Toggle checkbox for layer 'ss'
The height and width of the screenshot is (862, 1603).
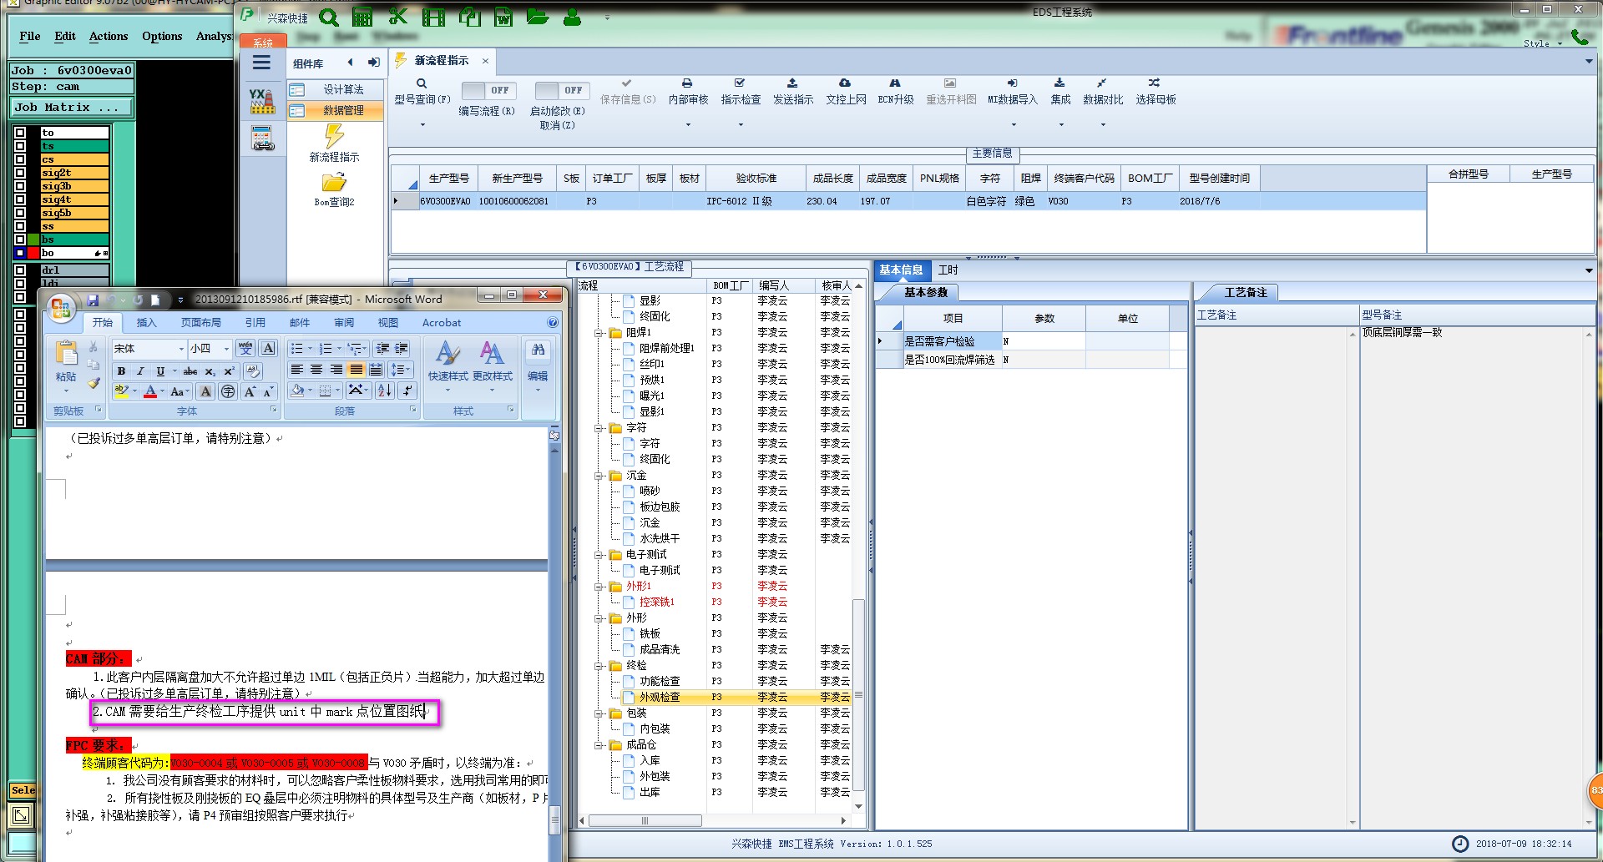(x=20, y=226)
